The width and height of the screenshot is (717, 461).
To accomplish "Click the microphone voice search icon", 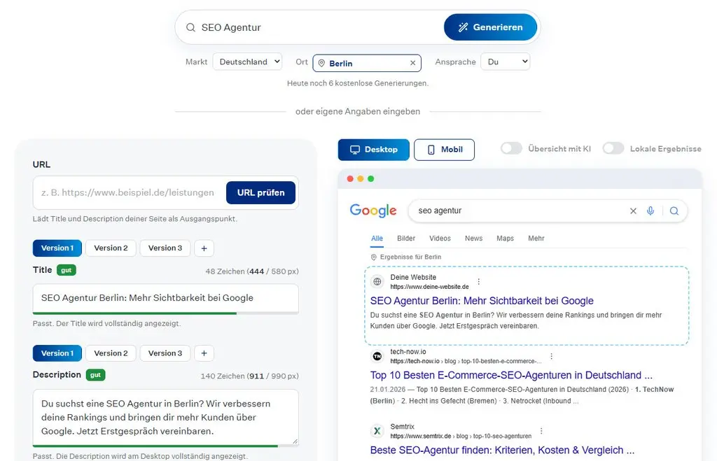I will 650,211.
